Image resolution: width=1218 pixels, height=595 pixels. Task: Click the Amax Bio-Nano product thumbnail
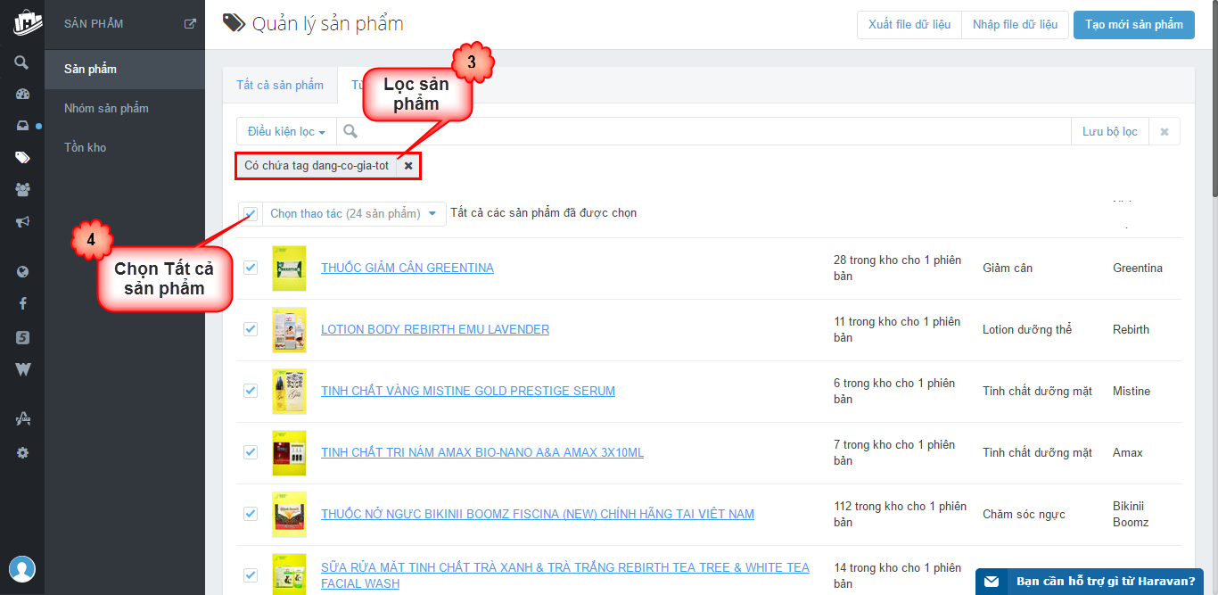click(289, 453)
